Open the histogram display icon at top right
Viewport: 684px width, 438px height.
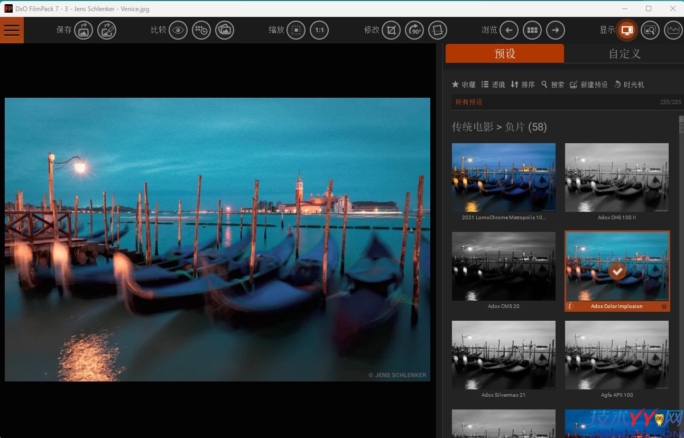[673, 30]
